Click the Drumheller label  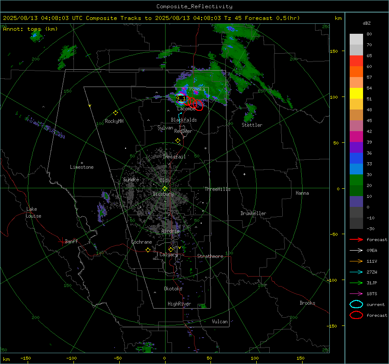click(253, 213)
